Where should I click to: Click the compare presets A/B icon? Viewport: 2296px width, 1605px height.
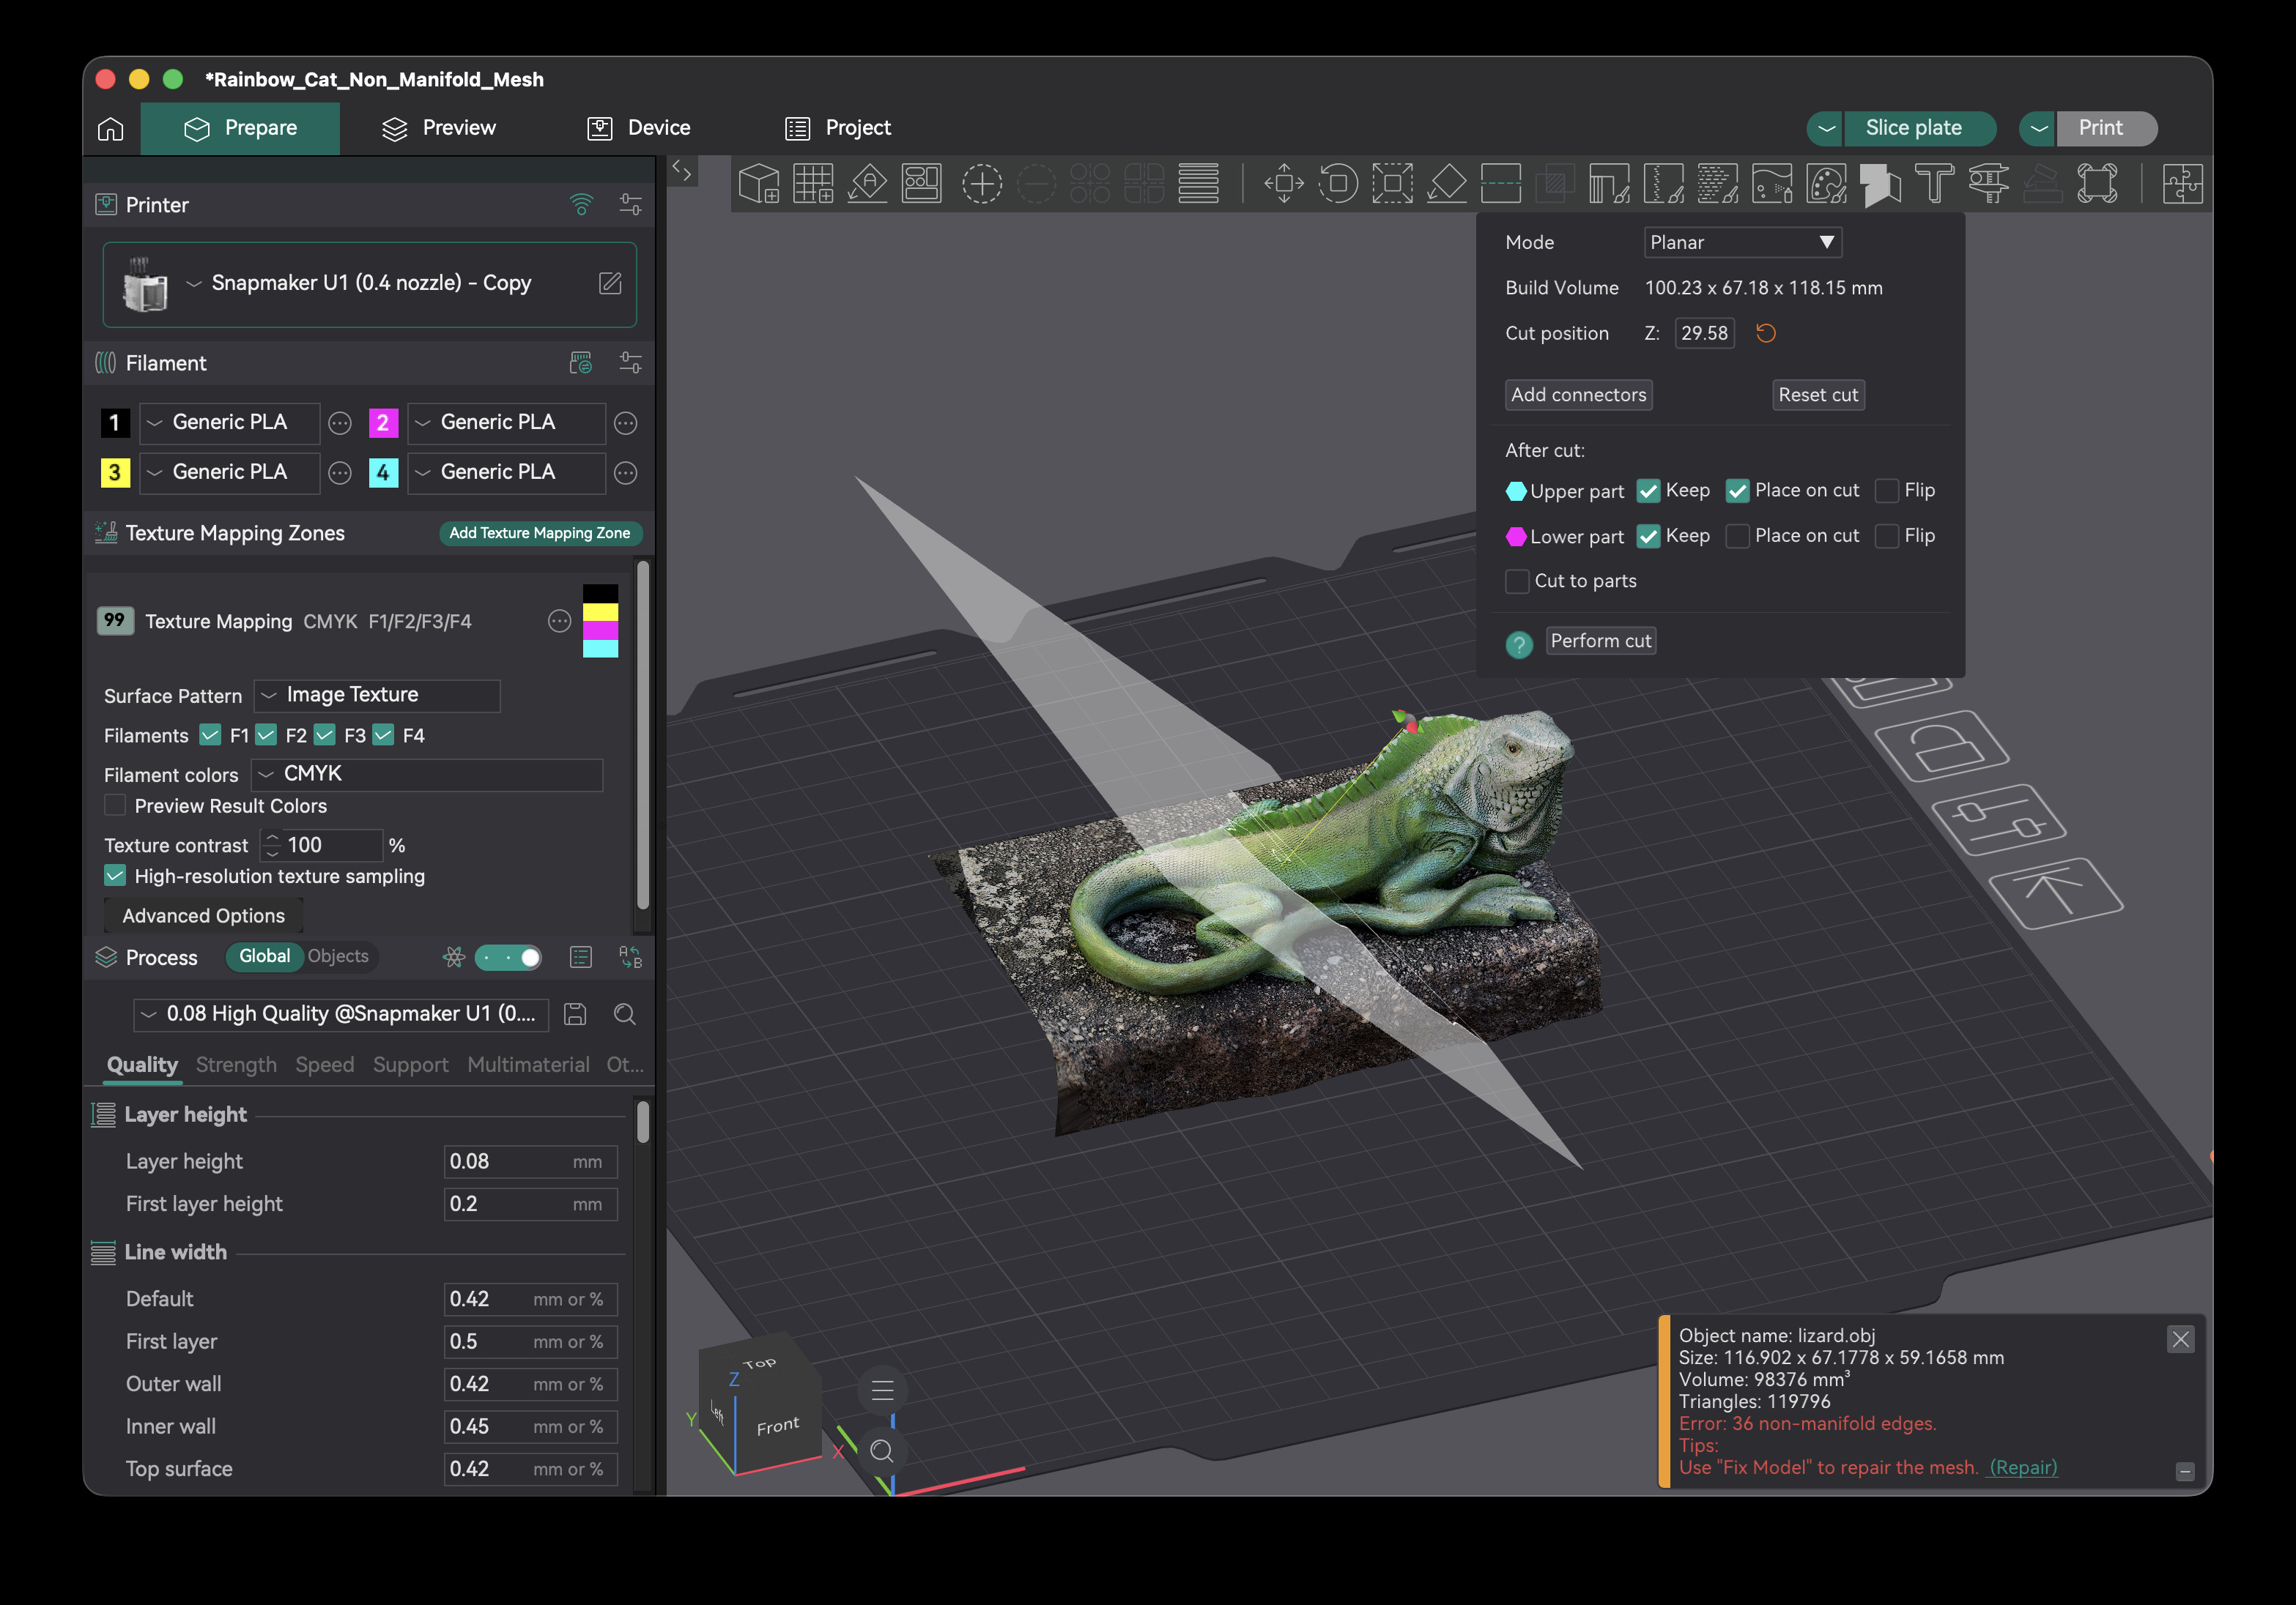(x=631, y=958)
